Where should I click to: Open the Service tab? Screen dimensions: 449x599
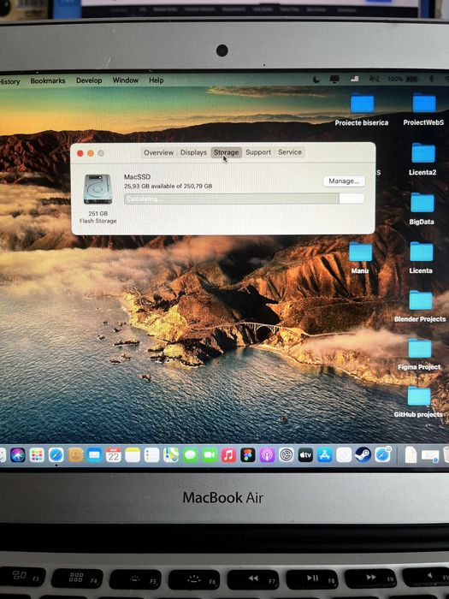click(x=290, y=152)
